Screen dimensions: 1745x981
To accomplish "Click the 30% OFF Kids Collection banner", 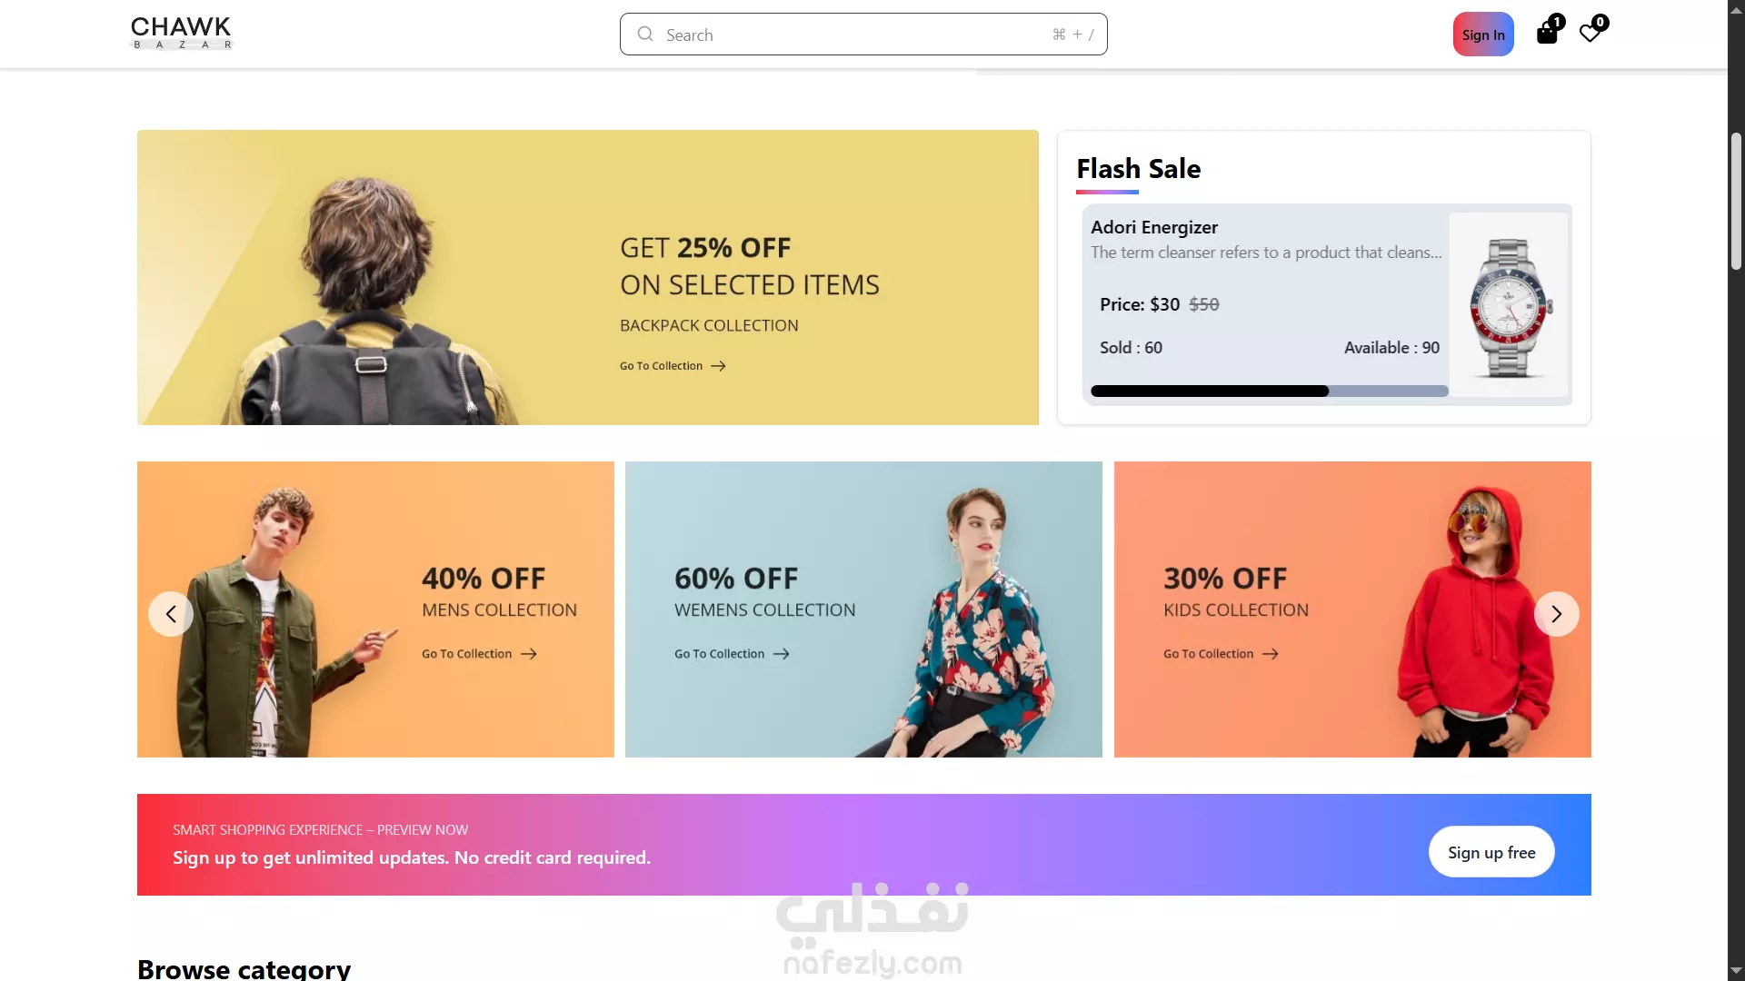I will click(x=1352, y=609).
